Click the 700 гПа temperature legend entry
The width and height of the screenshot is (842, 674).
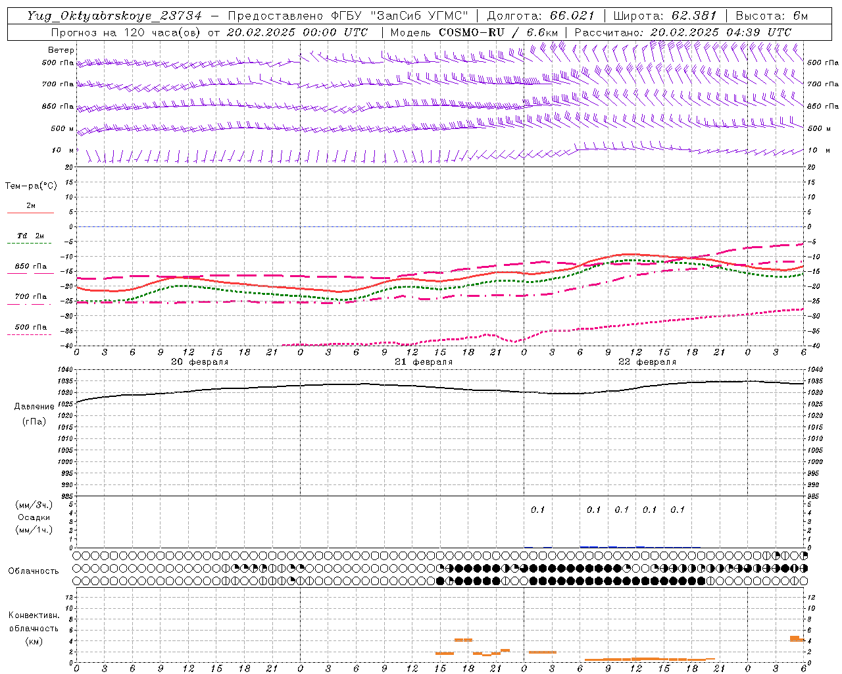[30, 297]
